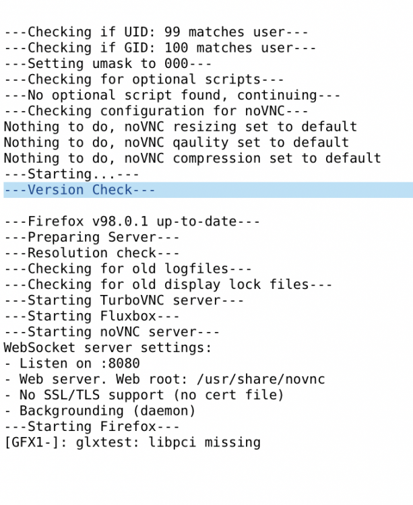Select the Setting umask to 000 line
This screenshot has height=505, width=413.
click(x=108, y=63)
